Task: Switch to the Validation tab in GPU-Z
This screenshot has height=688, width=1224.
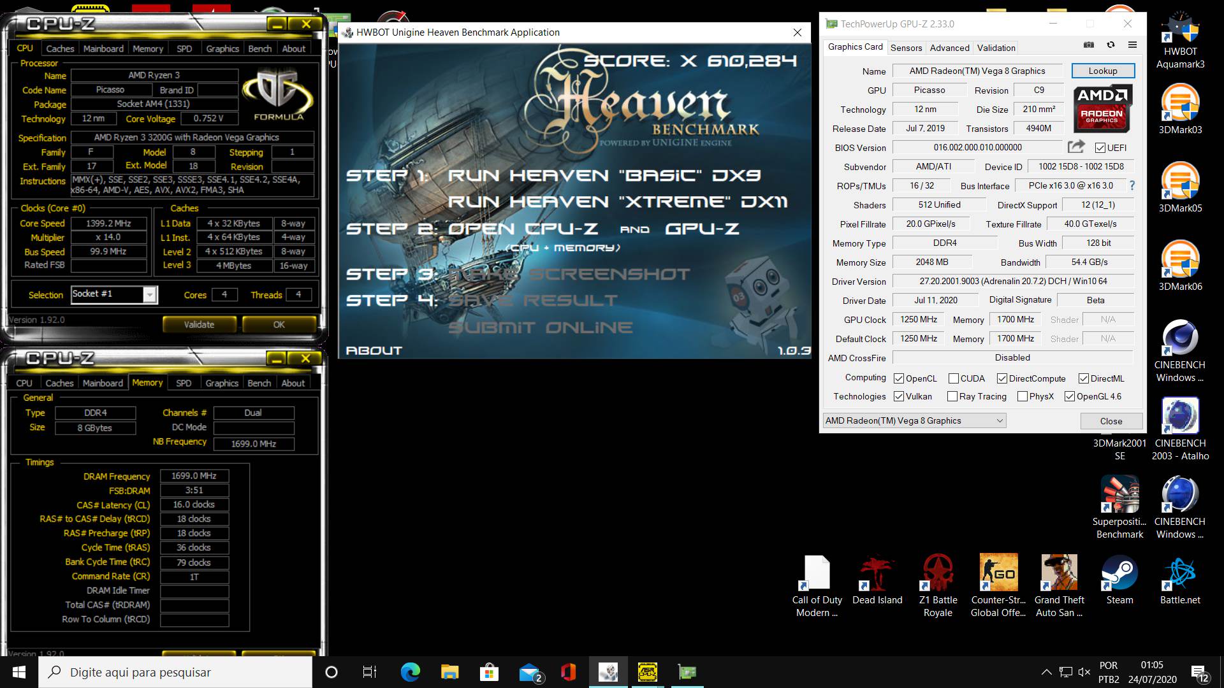Action: [x=996, y=48]
